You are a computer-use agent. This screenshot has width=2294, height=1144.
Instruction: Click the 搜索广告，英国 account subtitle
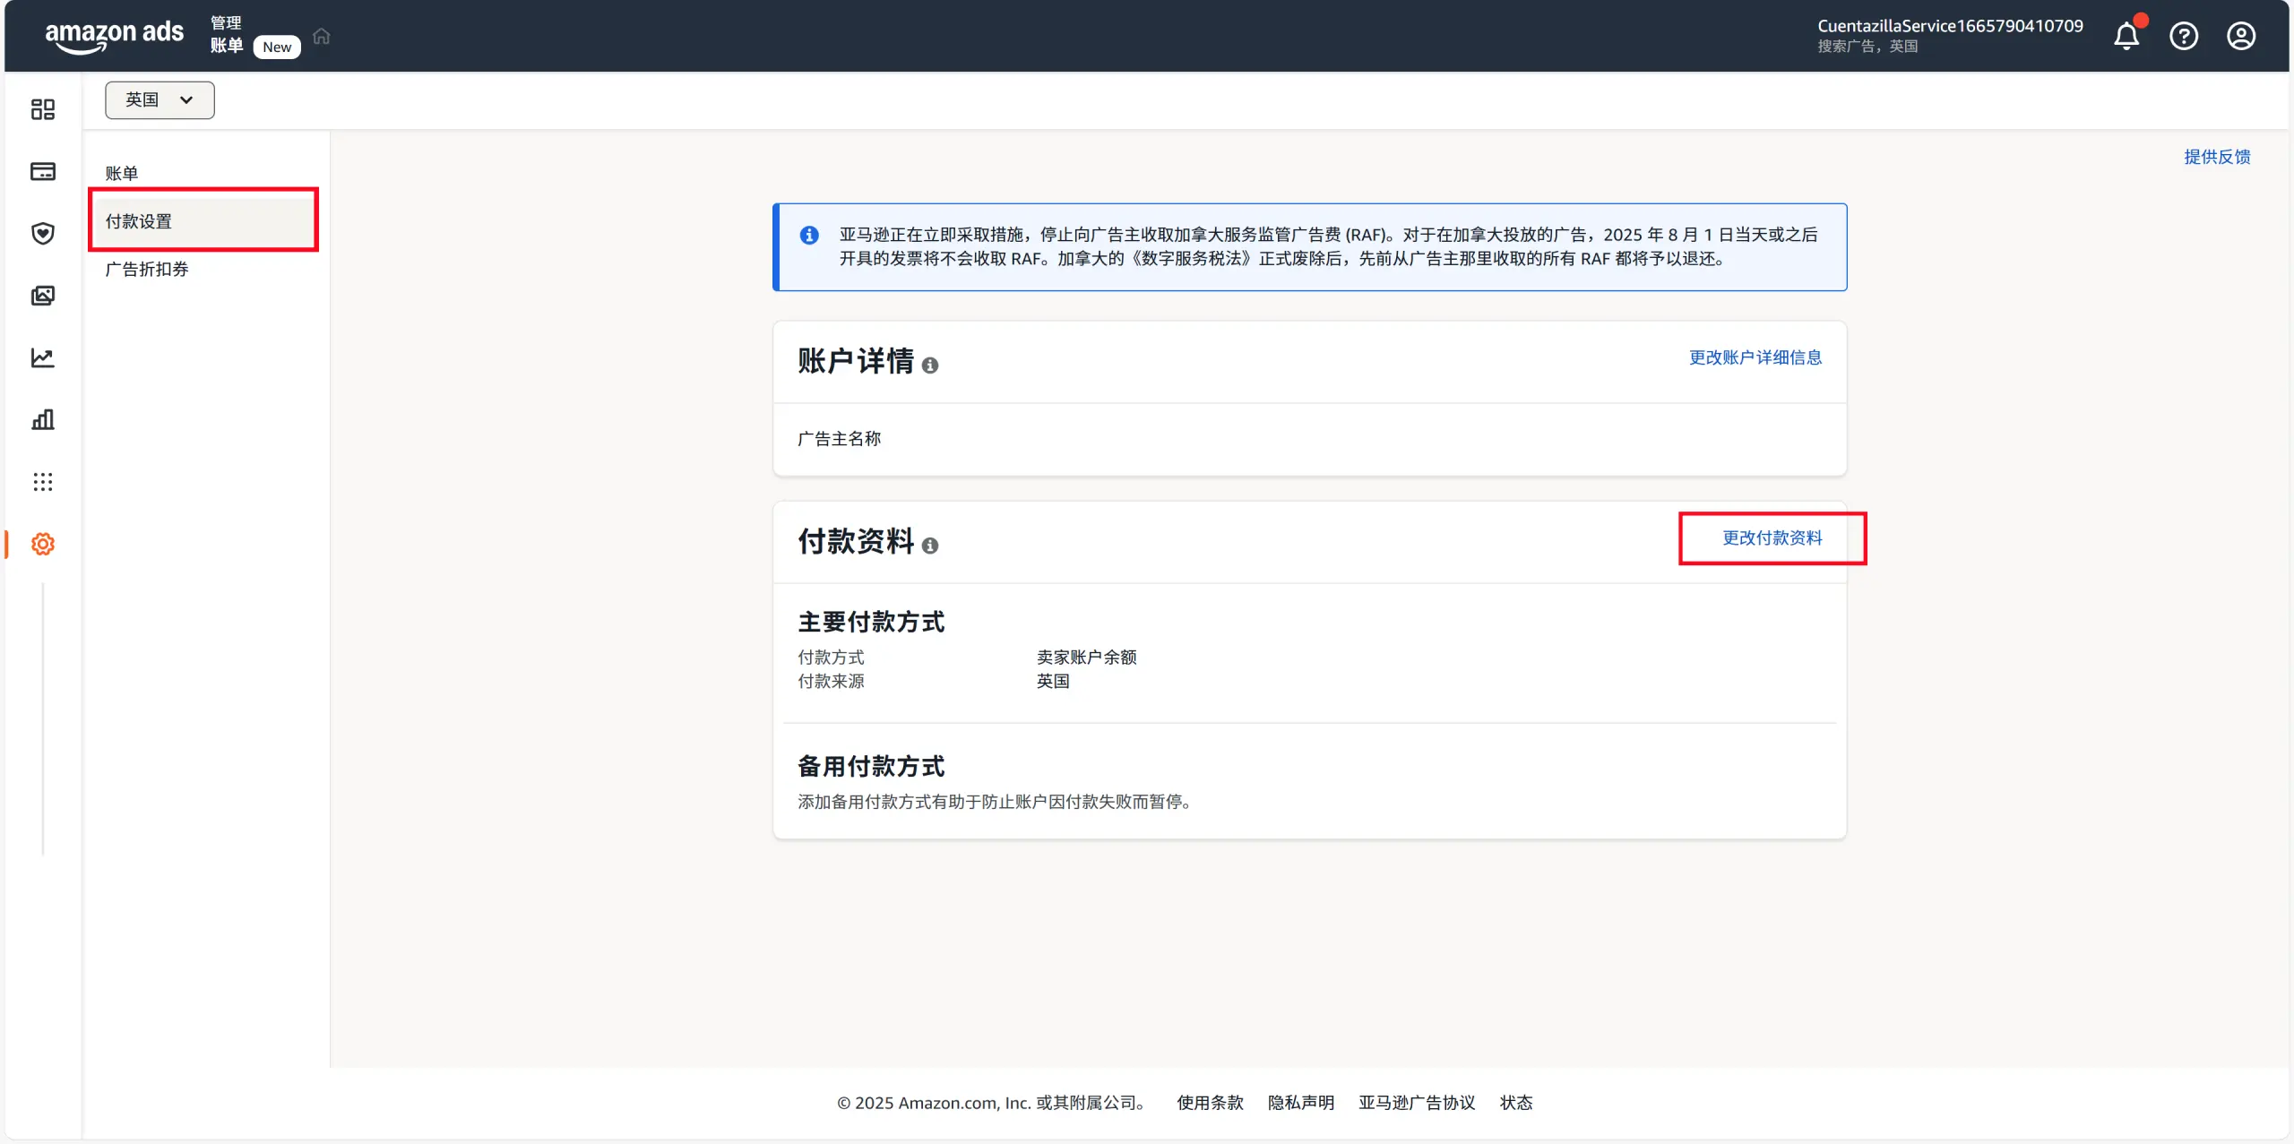1867,47
